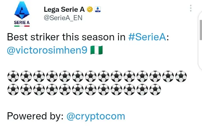The height and width of the screenshot is (129, 202).
Task: Open the @SerieA_EN handle
Action: pyautogui.click(x=63, y=17)
